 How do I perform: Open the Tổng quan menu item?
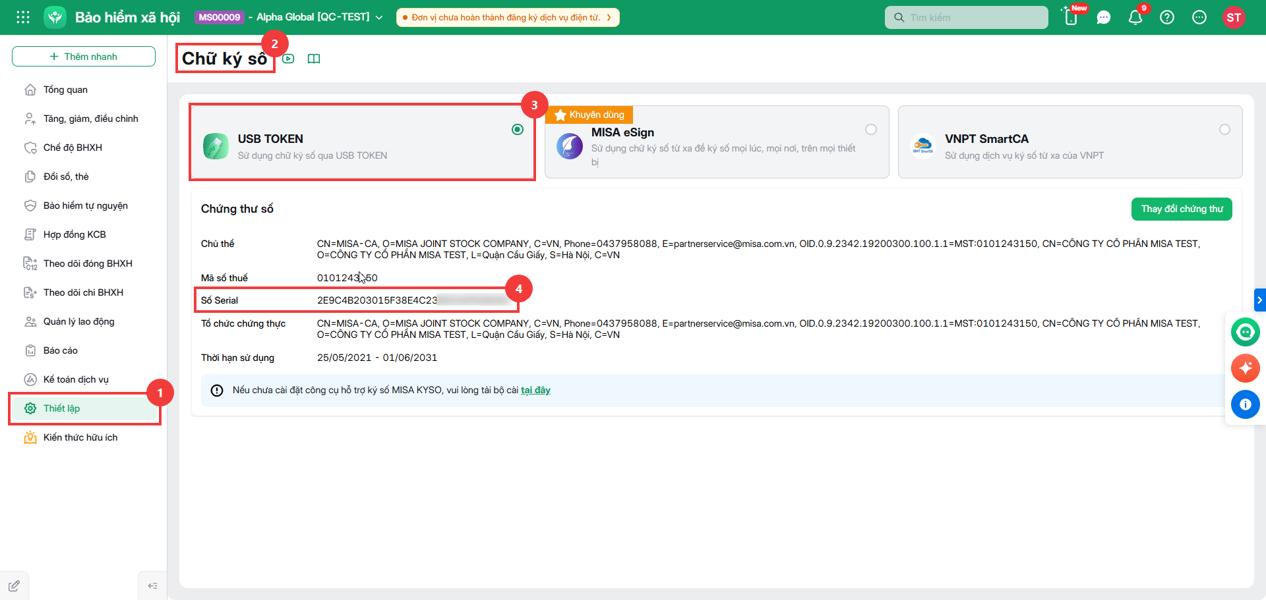pos(84,90)
